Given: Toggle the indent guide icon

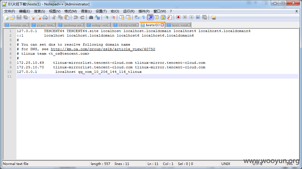Looking at the screenshot, I should (150, 18).
